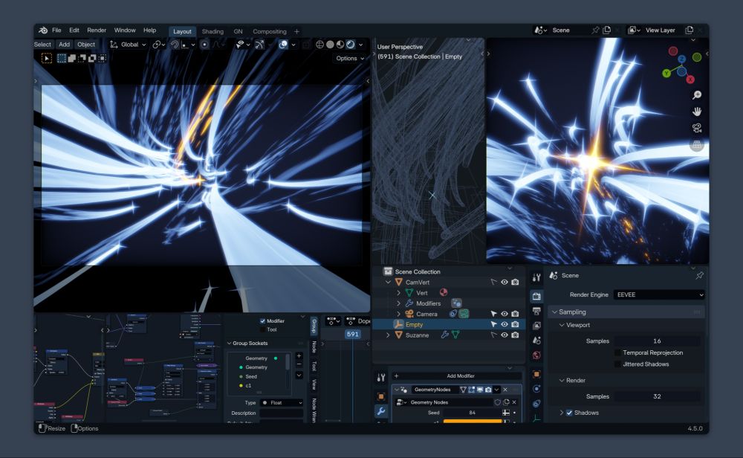
Task: Open the Options dropdown in viewport
Action: 350,58
